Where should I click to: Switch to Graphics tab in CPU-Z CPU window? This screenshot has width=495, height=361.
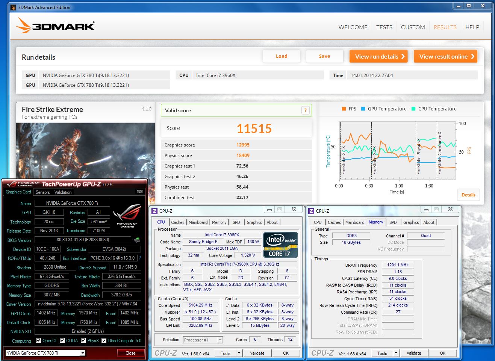pos(254,222)
